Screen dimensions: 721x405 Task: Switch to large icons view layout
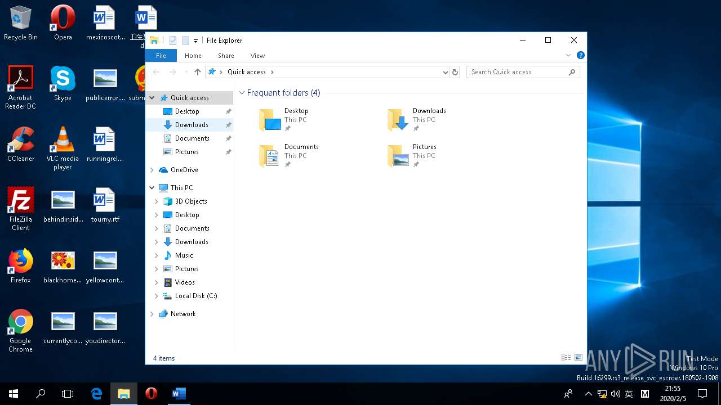tap(578, 358)
